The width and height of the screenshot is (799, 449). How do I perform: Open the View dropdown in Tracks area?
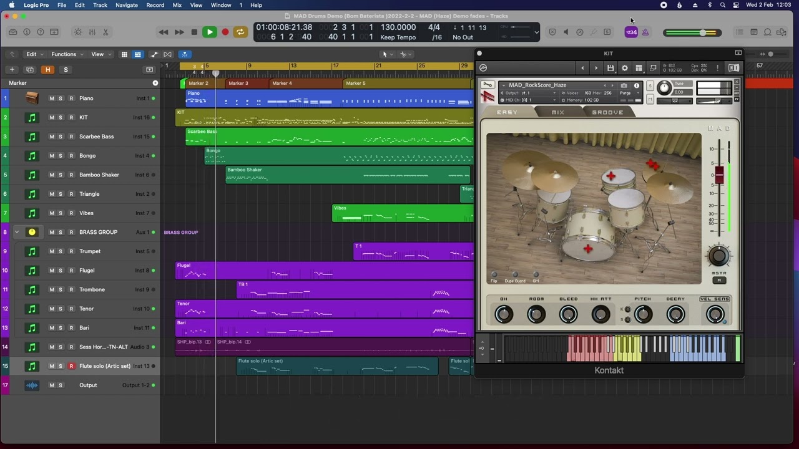[x=100, y=54]
